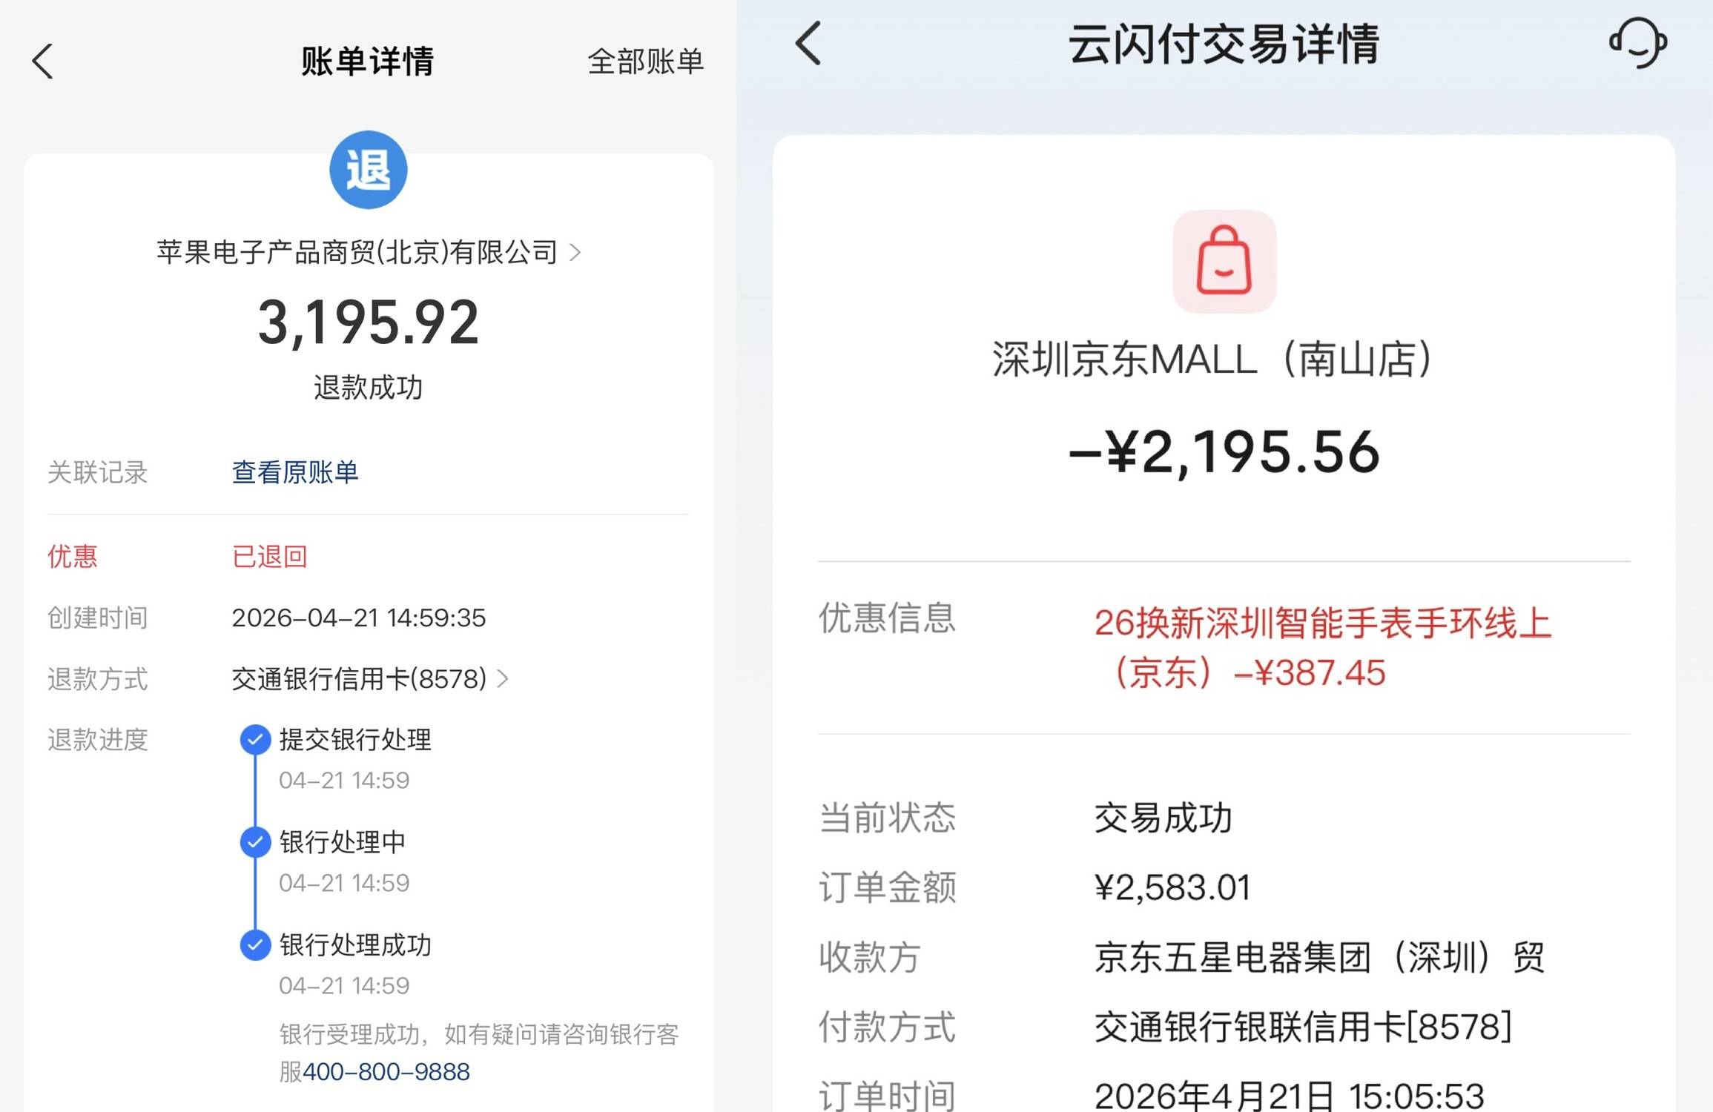Tap the 提交银行处理 check mark
The width and height of the screenshot is (1713, 1112).
coord(255,739)
